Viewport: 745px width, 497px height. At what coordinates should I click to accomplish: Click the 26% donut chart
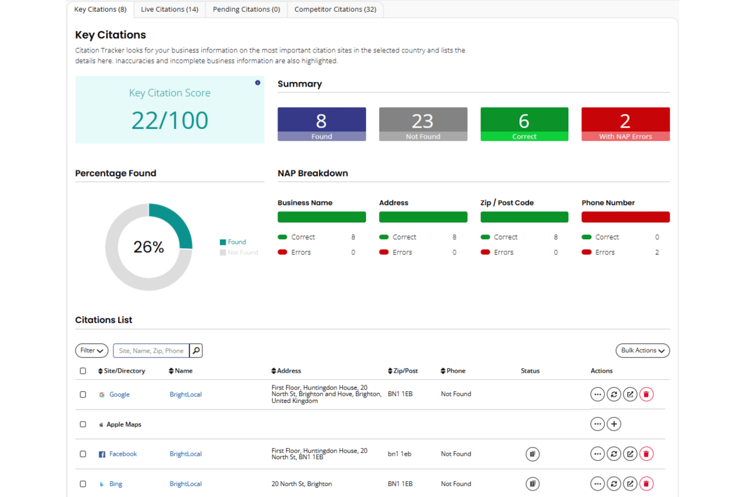click(148, 247)
